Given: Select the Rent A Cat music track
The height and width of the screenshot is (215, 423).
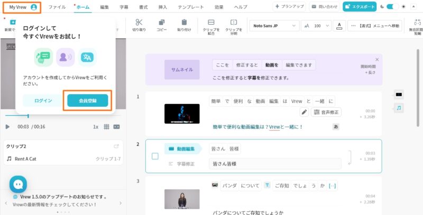Looking at the screenshot, I should (63, 158).
